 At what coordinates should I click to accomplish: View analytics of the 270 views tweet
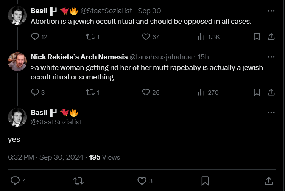click(x=202, y=92)
